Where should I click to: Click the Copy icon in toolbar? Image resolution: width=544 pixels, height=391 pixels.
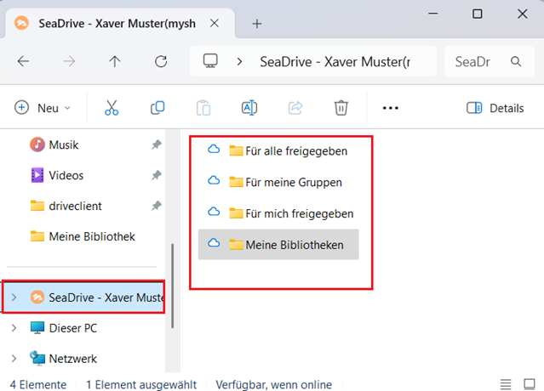(157, 108)
